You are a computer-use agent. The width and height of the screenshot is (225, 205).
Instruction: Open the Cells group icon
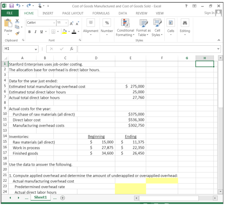coord(171,23)
